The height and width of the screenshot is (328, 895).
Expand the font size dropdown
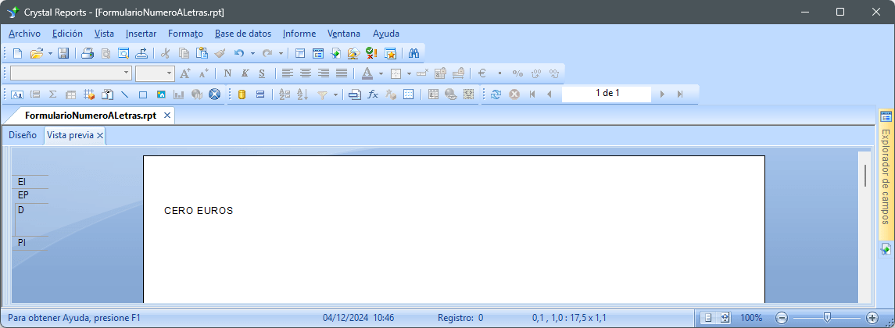(169, 73)
